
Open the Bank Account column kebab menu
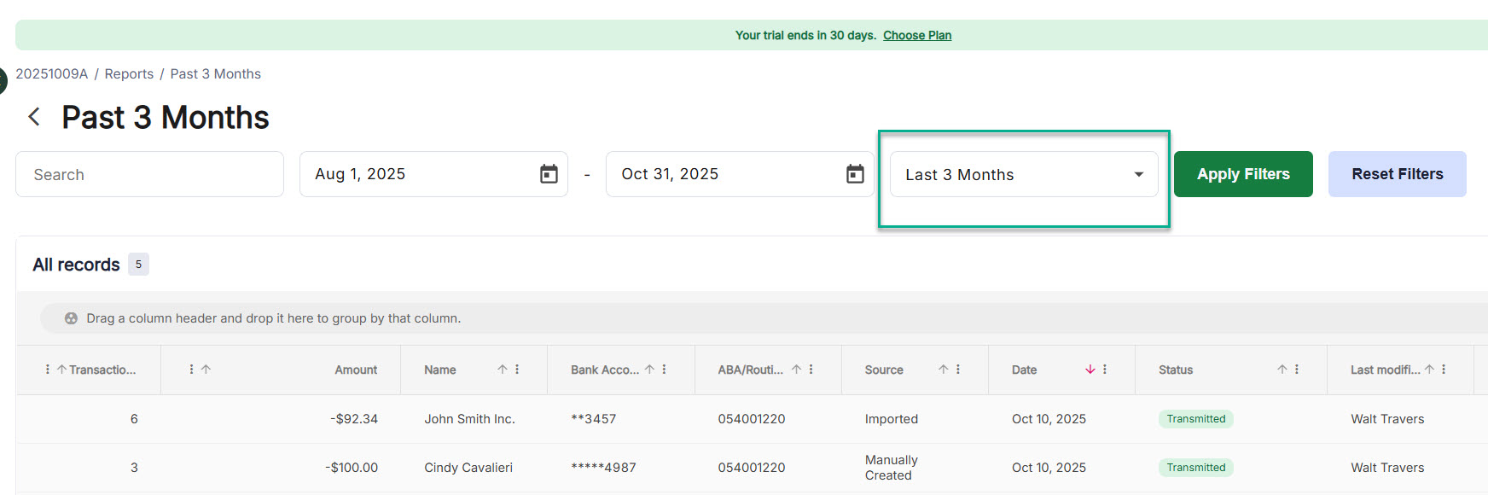[x=664, y=370]
